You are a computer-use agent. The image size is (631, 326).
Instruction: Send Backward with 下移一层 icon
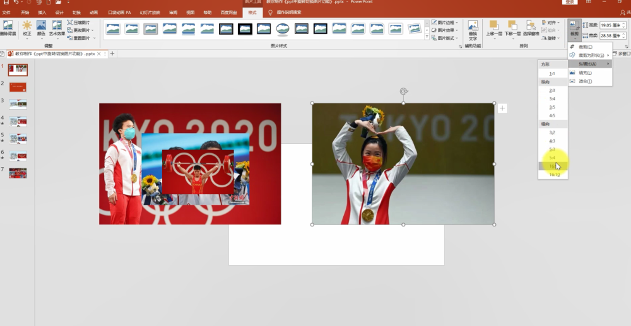[512, 28]
